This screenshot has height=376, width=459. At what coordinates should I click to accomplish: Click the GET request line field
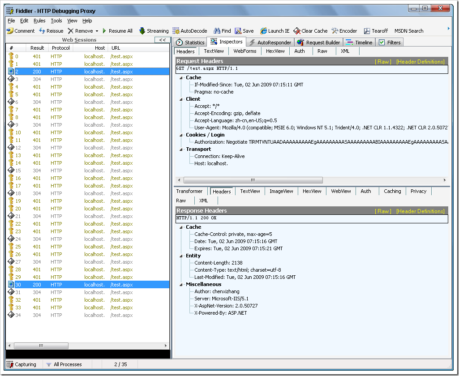(312, 69)
